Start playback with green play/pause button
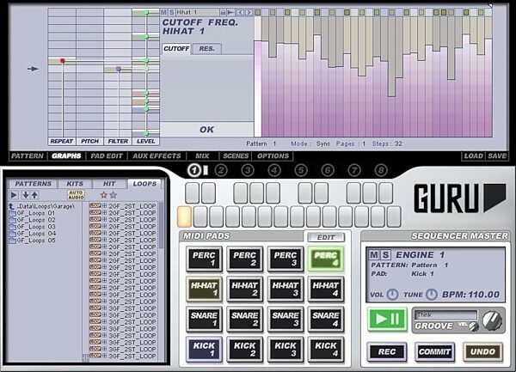This screenshot has width=516, height=372. pos(387,319)
